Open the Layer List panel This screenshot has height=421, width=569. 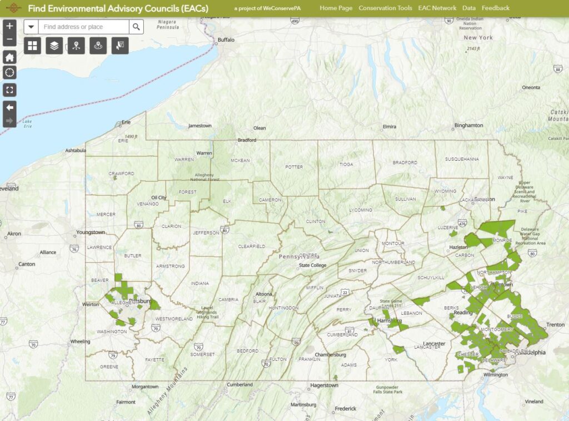point(54,46)
